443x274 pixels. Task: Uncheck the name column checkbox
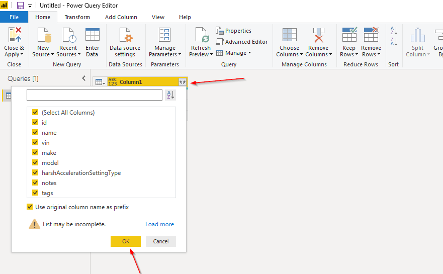click(35, 133)
